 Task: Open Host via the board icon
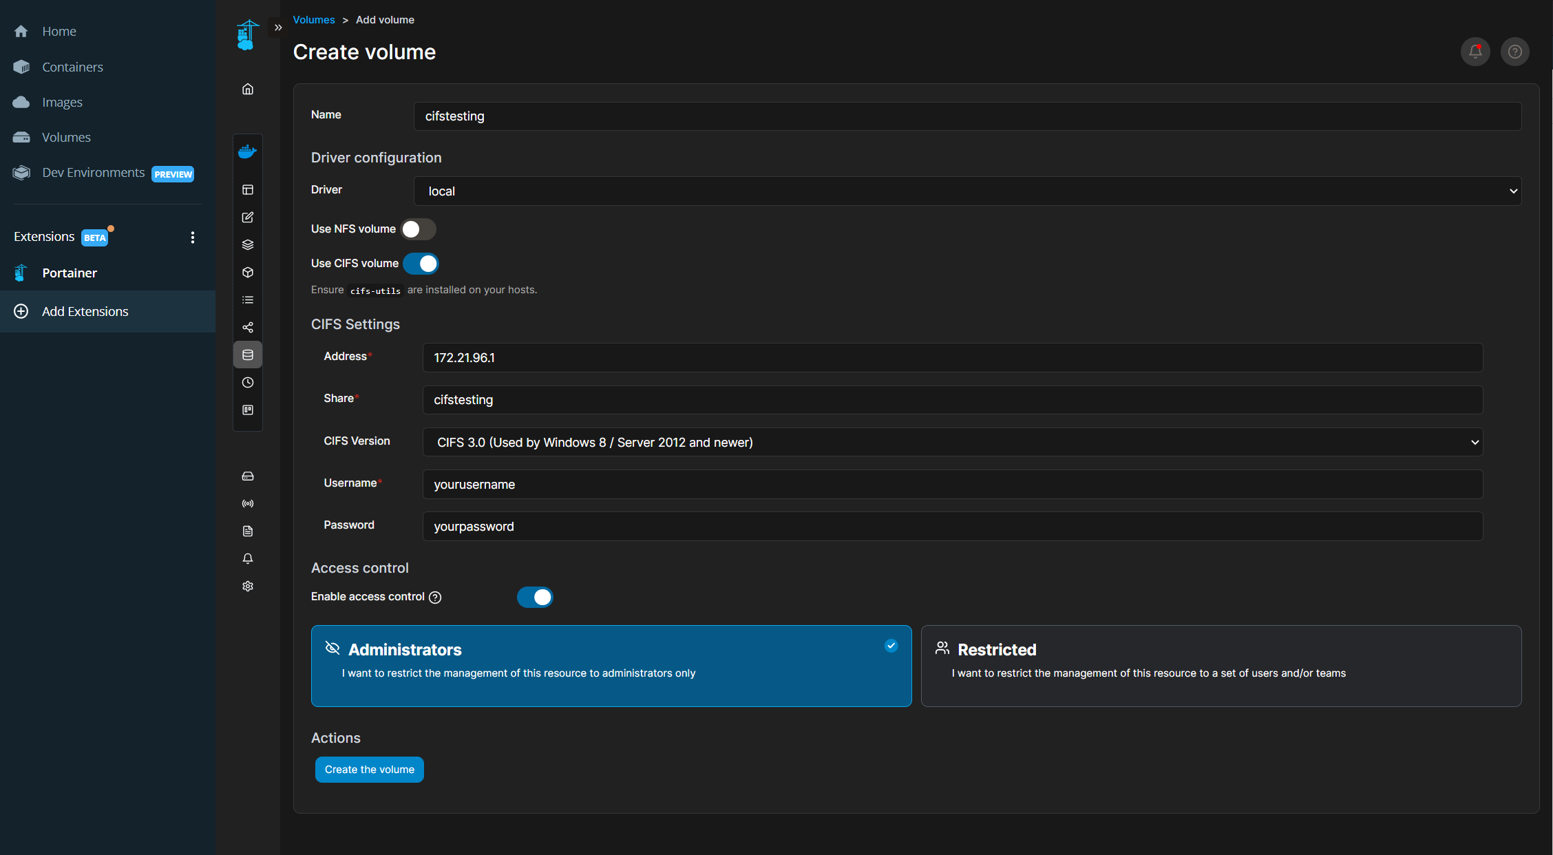tap(248, 410)
